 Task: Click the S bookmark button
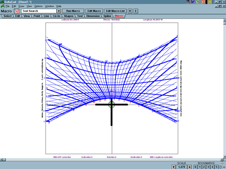pos(195,167)
